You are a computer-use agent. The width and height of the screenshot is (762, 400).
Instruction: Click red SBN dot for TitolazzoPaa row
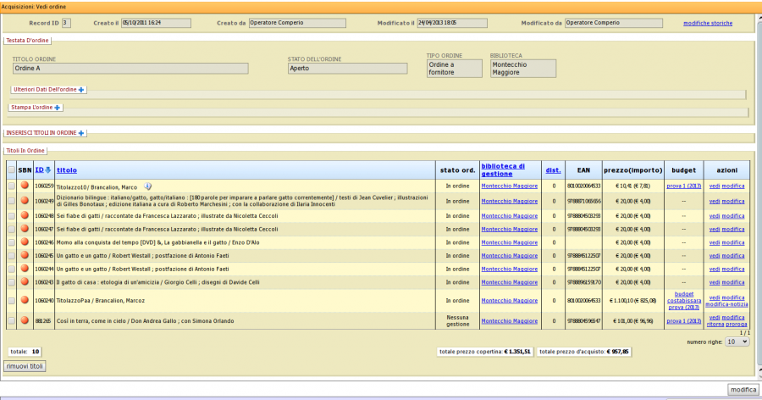coord(25,300)
